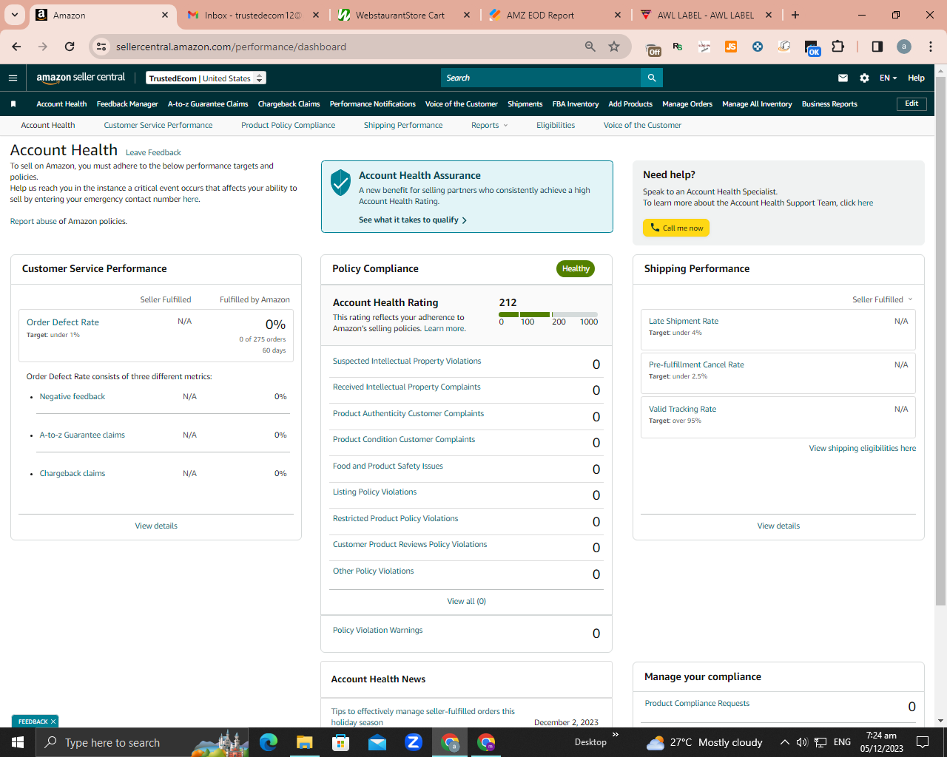The width and height of the screenshot is (947, 757).
Task: Open the Mail app from the taskbar
Action: coord(377,742)
